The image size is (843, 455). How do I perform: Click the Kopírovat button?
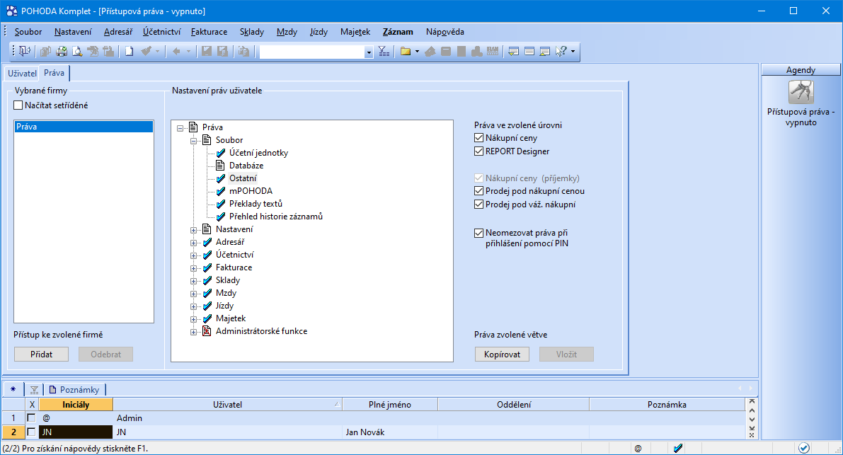pyautogui.click(x=502, y=354)
